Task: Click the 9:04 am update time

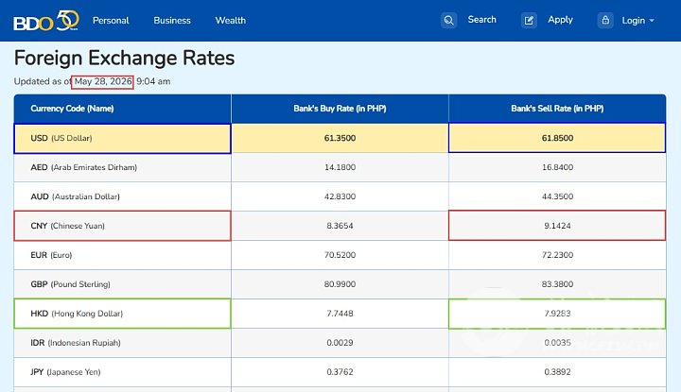Action: [x=153, y=81]
